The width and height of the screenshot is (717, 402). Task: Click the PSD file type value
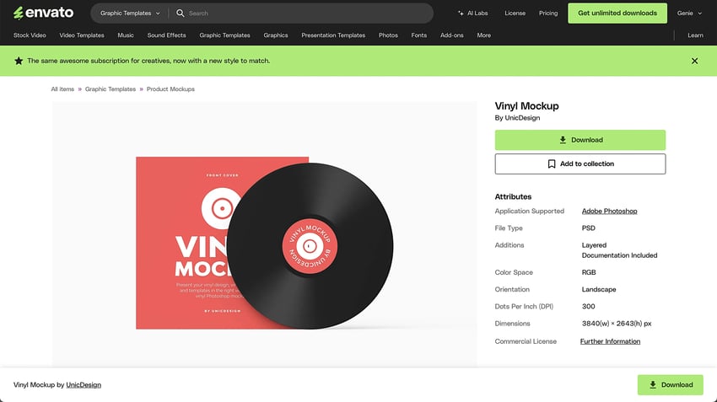pyautogui.click(x=589, y=228)
